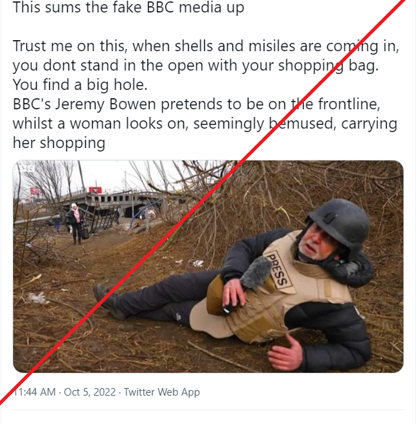Click the woman in pink carrying a bag
This screenshot has height=424, width=420.
75,221
